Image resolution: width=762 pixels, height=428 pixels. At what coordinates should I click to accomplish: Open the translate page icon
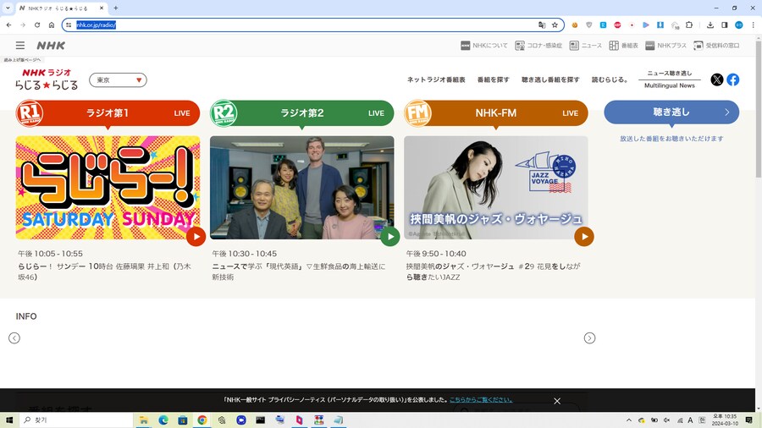pyautogui.click(x=541, y=25)
